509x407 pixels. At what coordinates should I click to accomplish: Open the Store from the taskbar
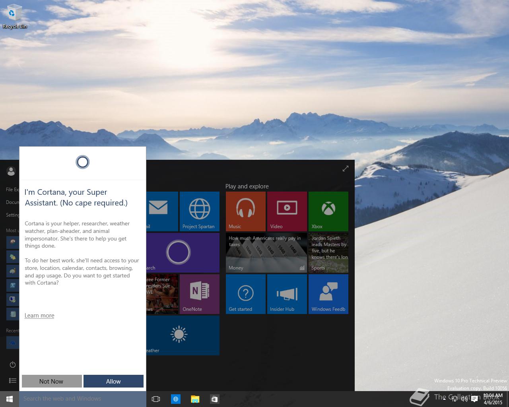(x=214, y=399)
